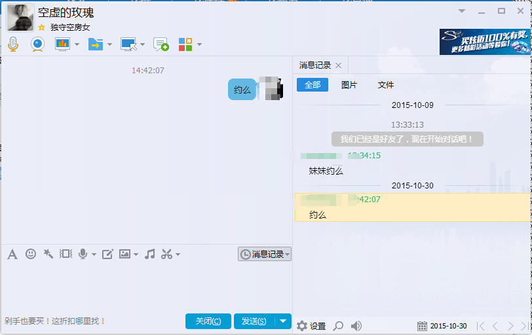Open the apps grid dropdown arrow
The width and height of the screenshot is (532, 335).
(199, 44)
